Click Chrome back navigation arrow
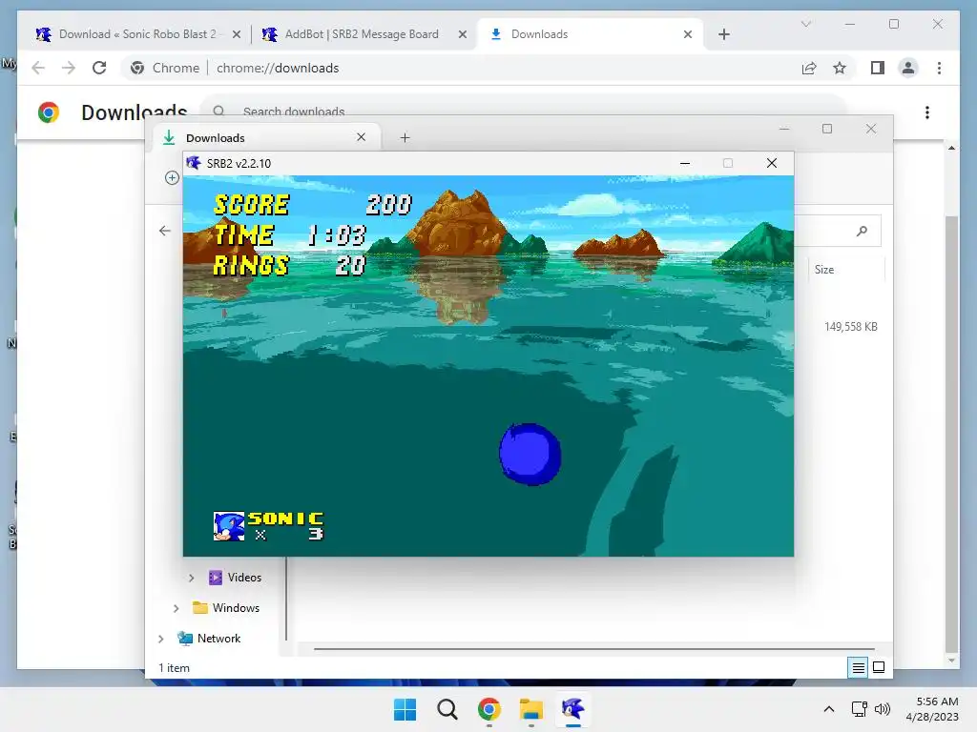Image resolution: width=977 pixels, height=732 pixels. [x=38, y=68]
